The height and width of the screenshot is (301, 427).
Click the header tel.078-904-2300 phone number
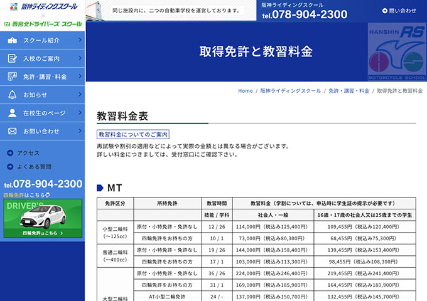pyautogui.click(x=305, y=14)
